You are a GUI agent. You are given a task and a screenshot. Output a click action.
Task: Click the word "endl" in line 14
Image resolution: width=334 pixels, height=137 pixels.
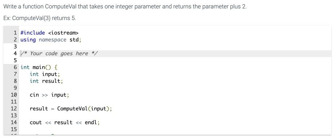tap(91, 122)
